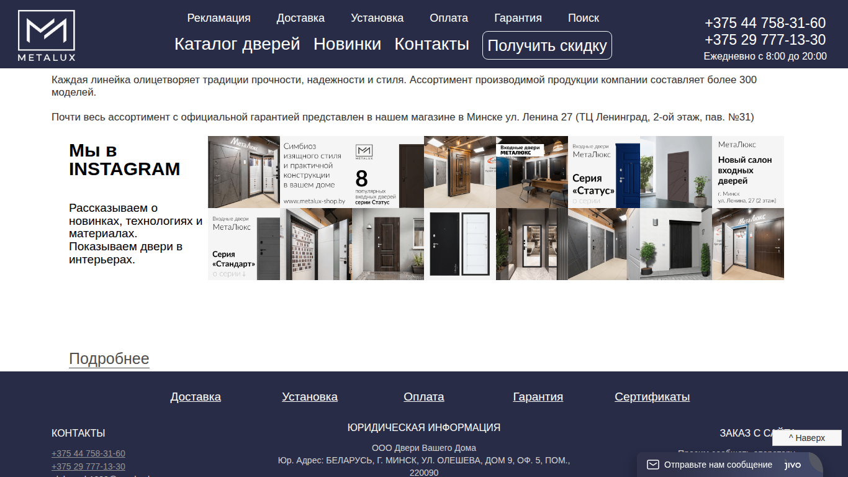Click the Metalux logo in the header
Image resolution: width=848 pixels, height=477 pixels.
pyautogui.click(x=47, y=36)
